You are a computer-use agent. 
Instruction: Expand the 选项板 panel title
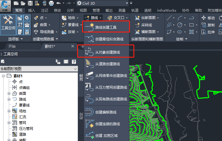(15, 39)
